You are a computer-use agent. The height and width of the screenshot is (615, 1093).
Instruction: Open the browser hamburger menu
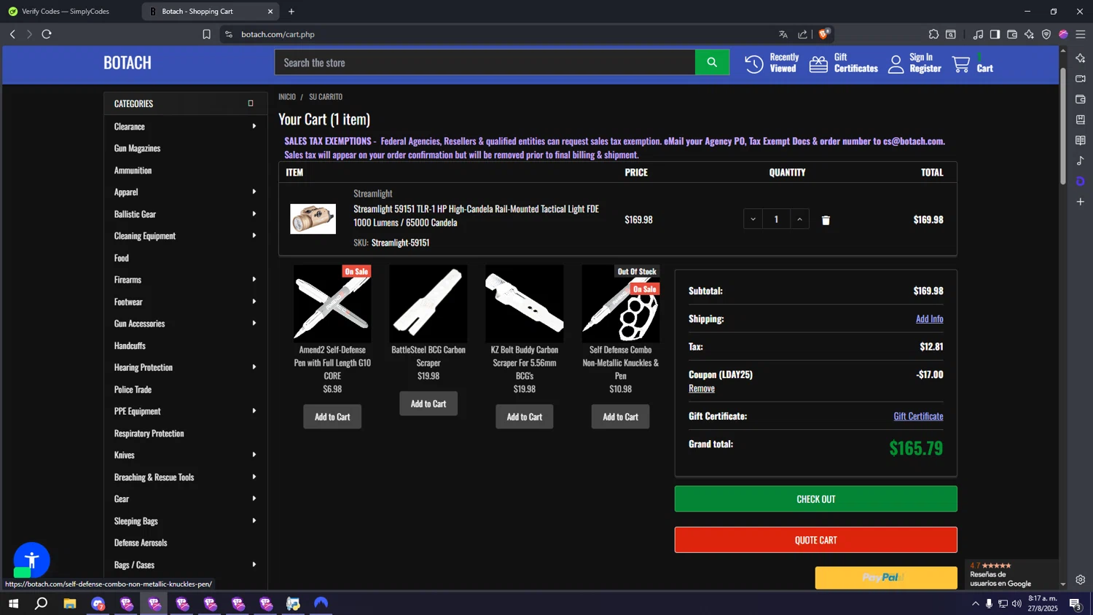(1080, 34)
